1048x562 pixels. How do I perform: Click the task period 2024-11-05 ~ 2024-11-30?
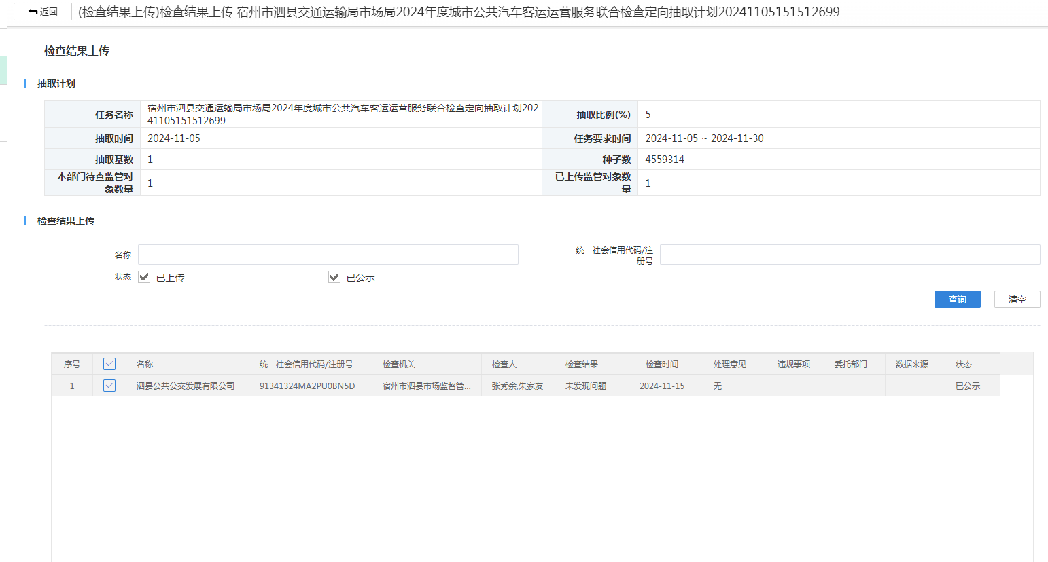[704, 138]
